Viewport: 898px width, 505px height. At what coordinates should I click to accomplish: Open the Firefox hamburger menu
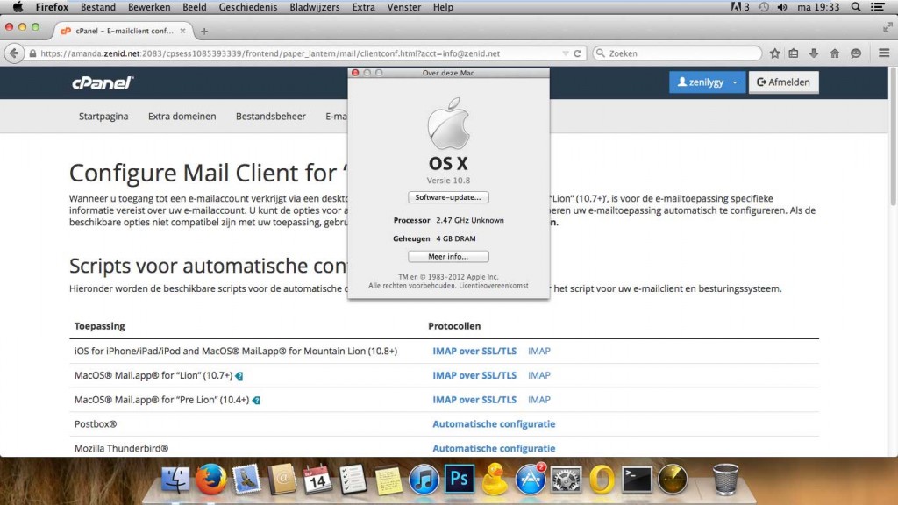pos(884,53)
